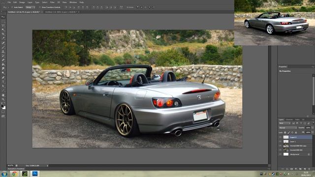Select the Eyedropper tool
The image size is (315, 177).
click(x=3, y=38)
